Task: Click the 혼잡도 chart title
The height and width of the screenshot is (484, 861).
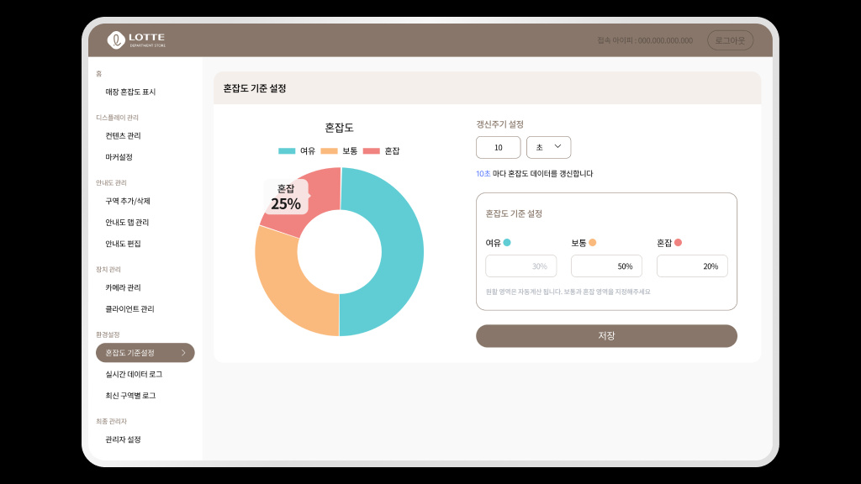Action: 340,128
